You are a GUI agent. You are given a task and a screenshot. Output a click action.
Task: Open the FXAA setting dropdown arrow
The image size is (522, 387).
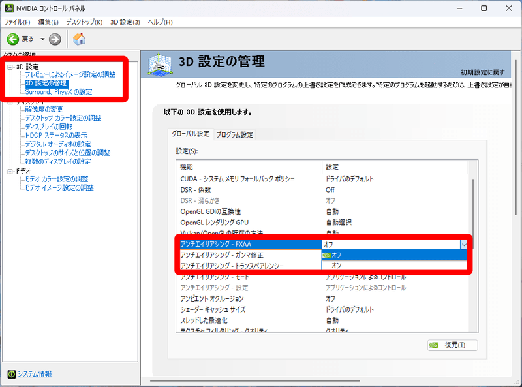coord(464,245)
